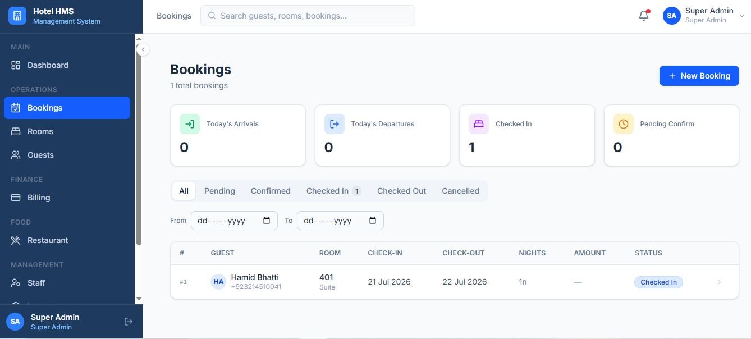Click the Dashboard grid icon in sidebar

[16, 65]
